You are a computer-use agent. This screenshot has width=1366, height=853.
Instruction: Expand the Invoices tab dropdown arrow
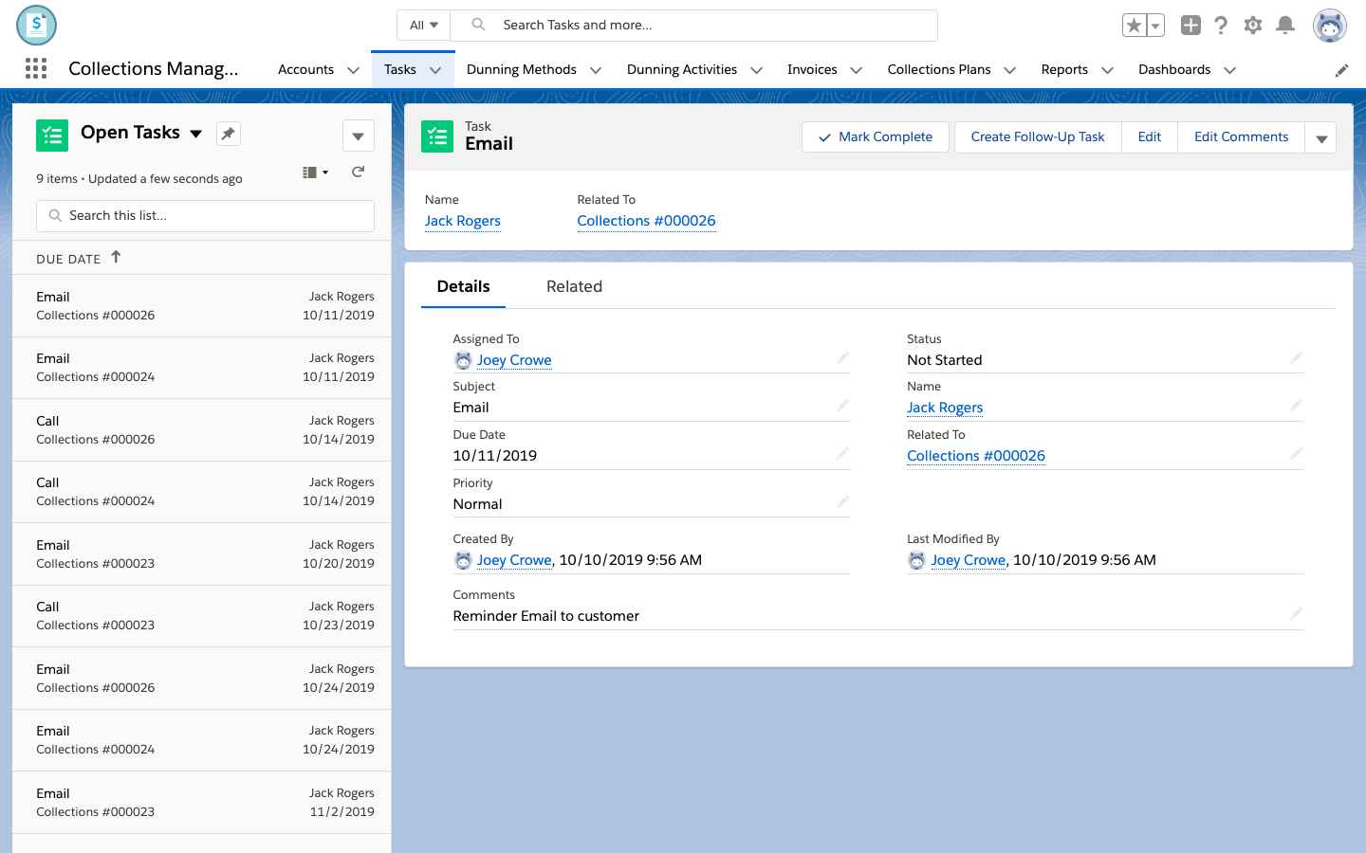[x=857, y=69]
